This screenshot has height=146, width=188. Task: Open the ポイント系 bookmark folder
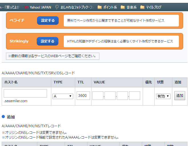point(107,7)
